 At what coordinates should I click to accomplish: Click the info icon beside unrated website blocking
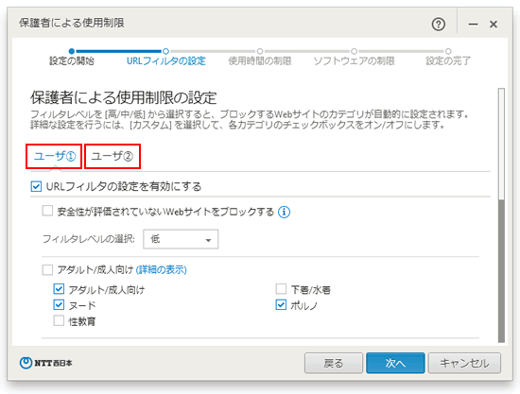[284, 212]
